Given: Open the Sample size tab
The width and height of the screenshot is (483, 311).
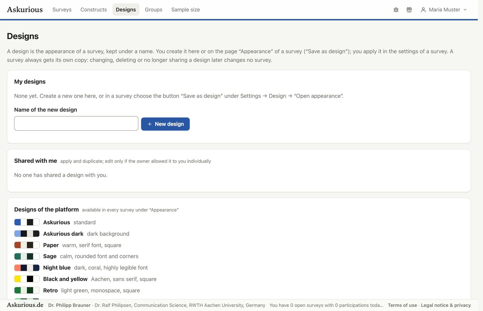Looking at the screenshot, I should point(185,10).
